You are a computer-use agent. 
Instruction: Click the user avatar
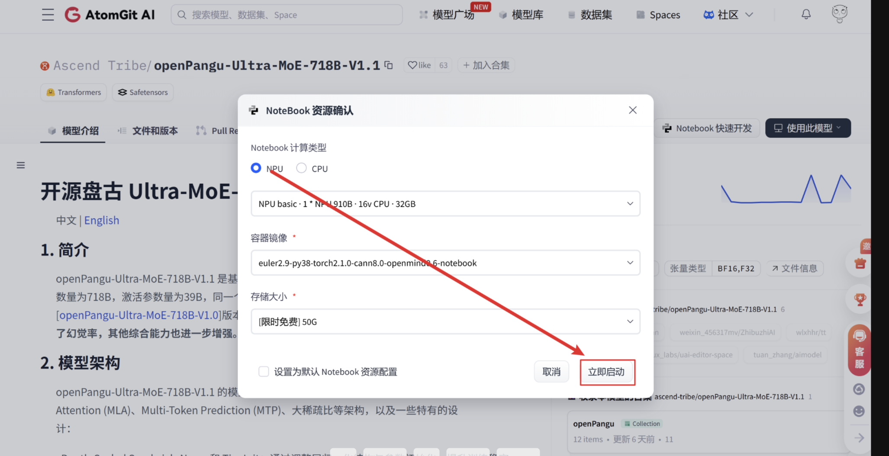(839, 14)
